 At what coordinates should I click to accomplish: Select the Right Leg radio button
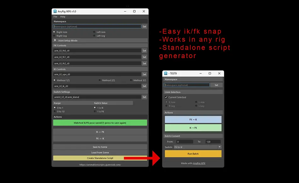point(54,36)
